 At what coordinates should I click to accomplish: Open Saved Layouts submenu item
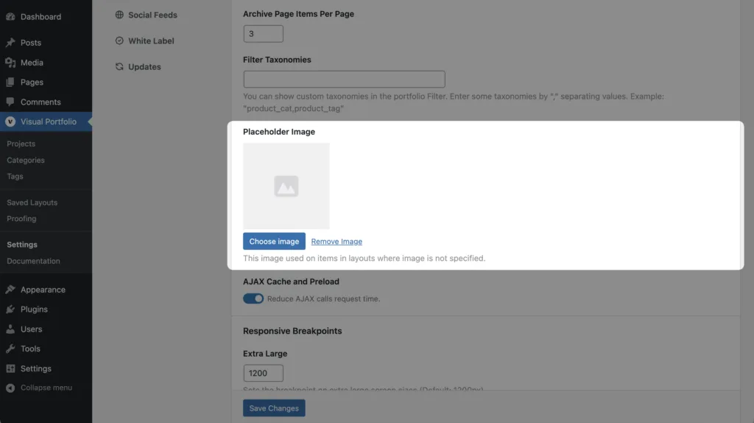pyautogui.click(x=32, y=203)
